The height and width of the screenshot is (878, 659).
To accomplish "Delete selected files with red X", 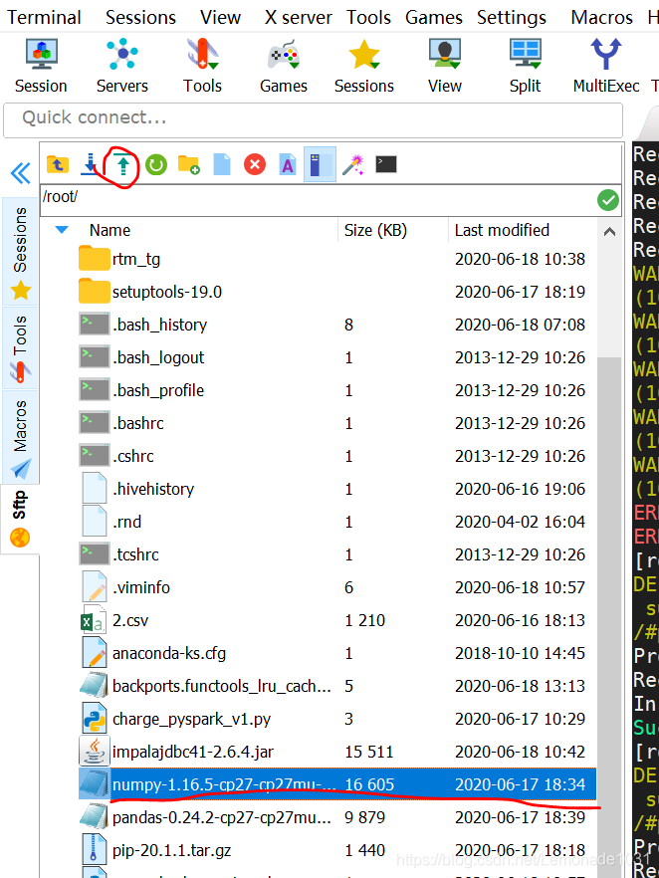I will coord(255,164).
